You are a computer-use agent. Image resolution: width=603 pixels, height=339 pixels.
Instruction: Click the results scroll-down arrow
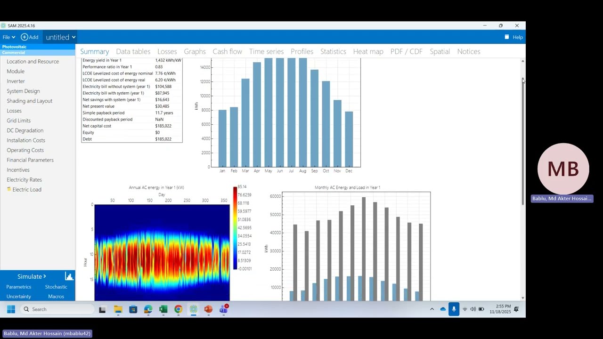[522, 298]
